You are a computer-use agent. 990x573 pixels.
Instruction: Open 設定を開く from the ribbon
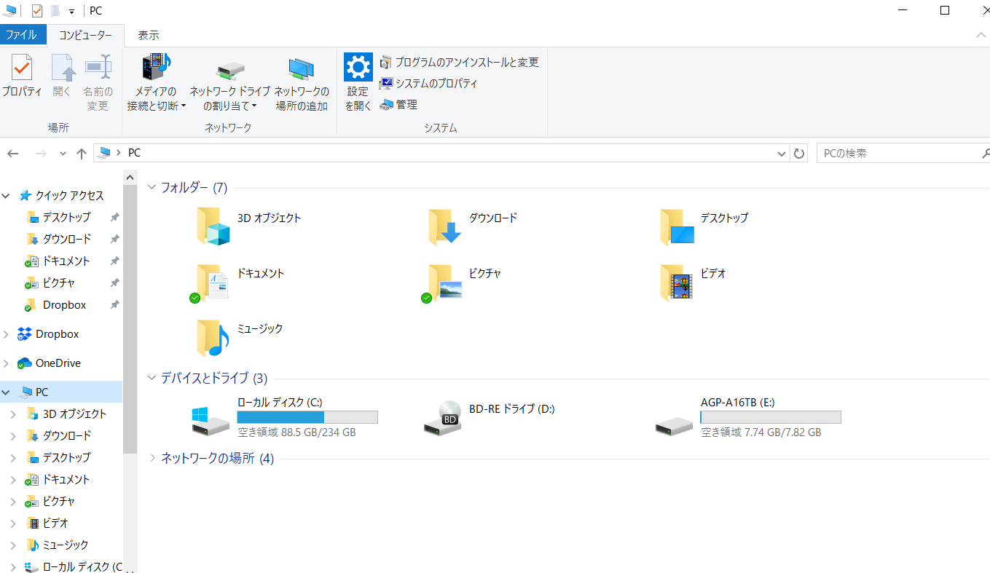[x=358, y=79]
